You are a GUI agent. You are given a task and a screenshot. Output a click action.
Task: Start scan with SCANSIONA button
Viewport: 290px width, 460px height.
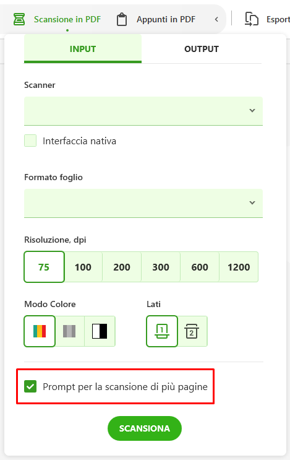tap(145, 428)
